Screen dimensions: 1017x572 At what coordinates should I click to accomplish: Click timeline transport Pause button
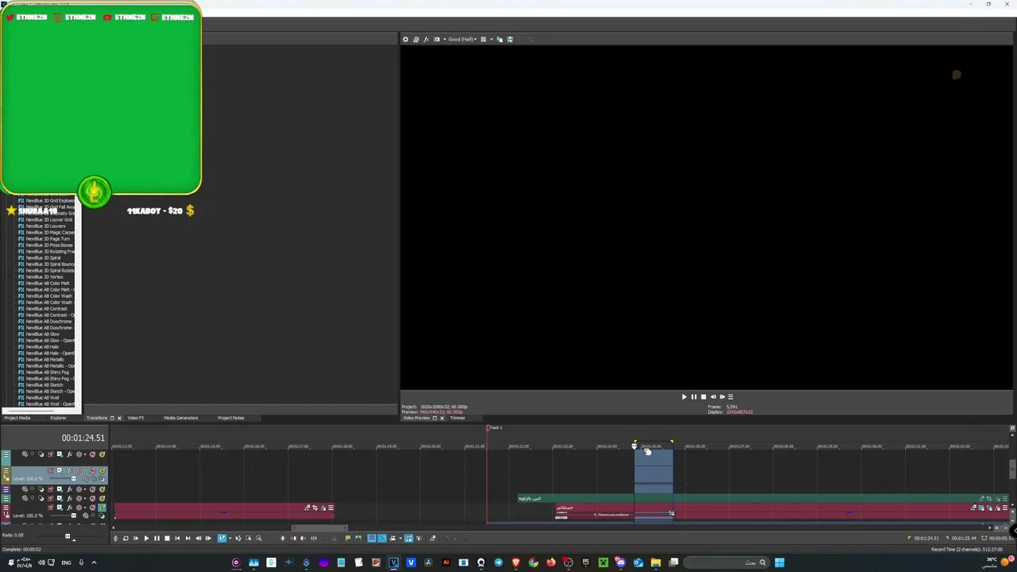point(157,539)
